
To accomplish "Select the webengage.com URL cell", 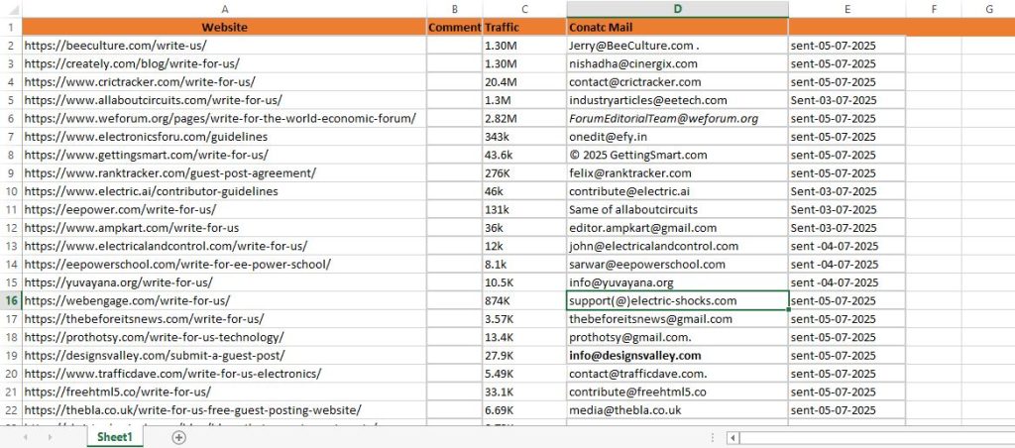I will (x=225, y=300).
